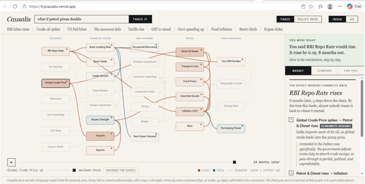
Task: Click the browser back arrow
Action: [x=5, y=6]
